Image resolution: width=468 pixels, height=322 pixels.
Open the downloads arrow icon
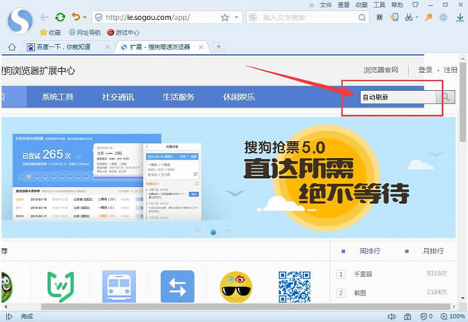tap(460, 17)
